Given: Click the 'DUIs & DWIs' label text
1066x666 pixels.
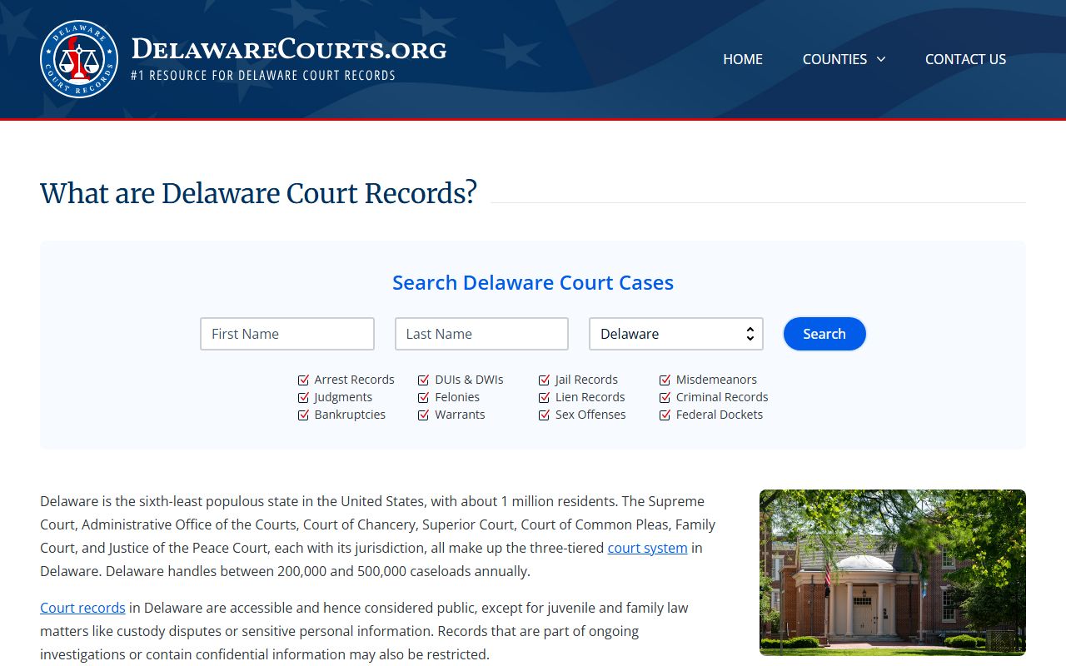Looking at the screenshot, I should (469, 380).
